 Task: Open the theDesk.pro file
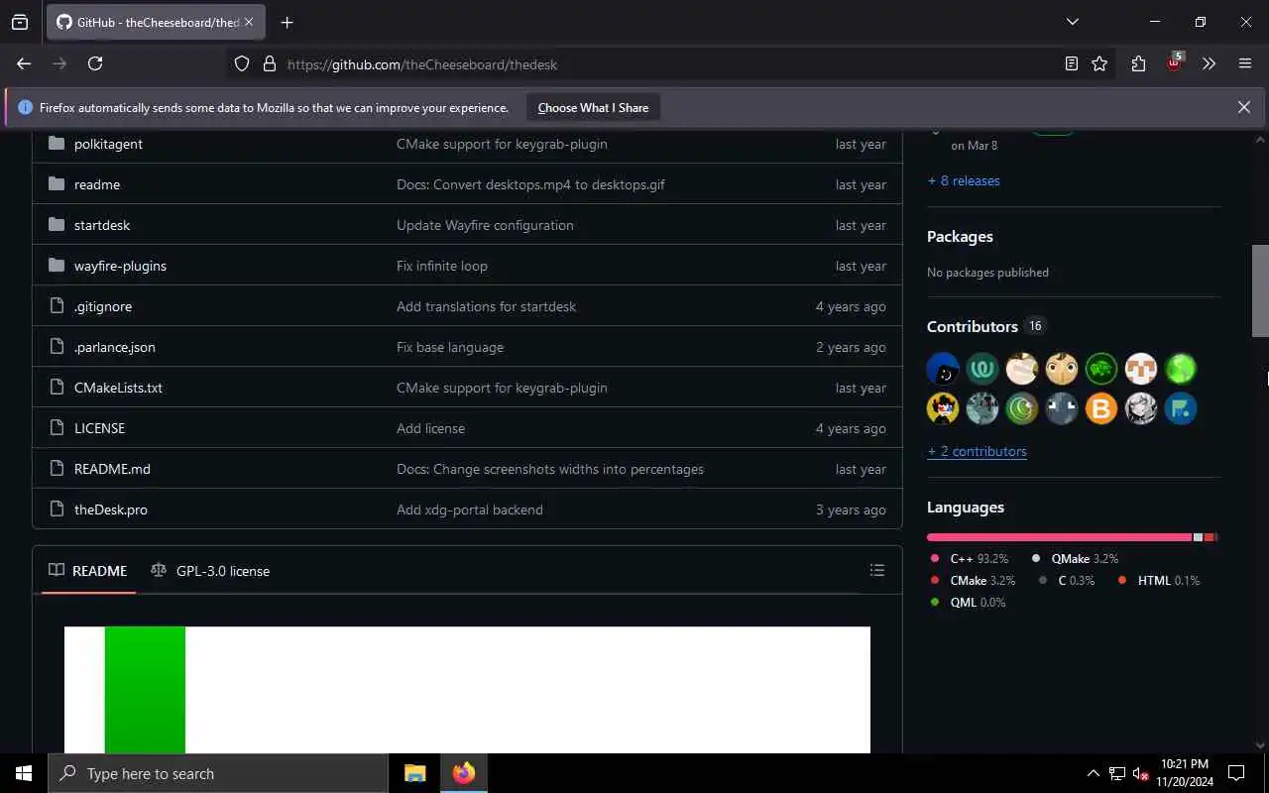pyautogui.click(x=111, y=510)
